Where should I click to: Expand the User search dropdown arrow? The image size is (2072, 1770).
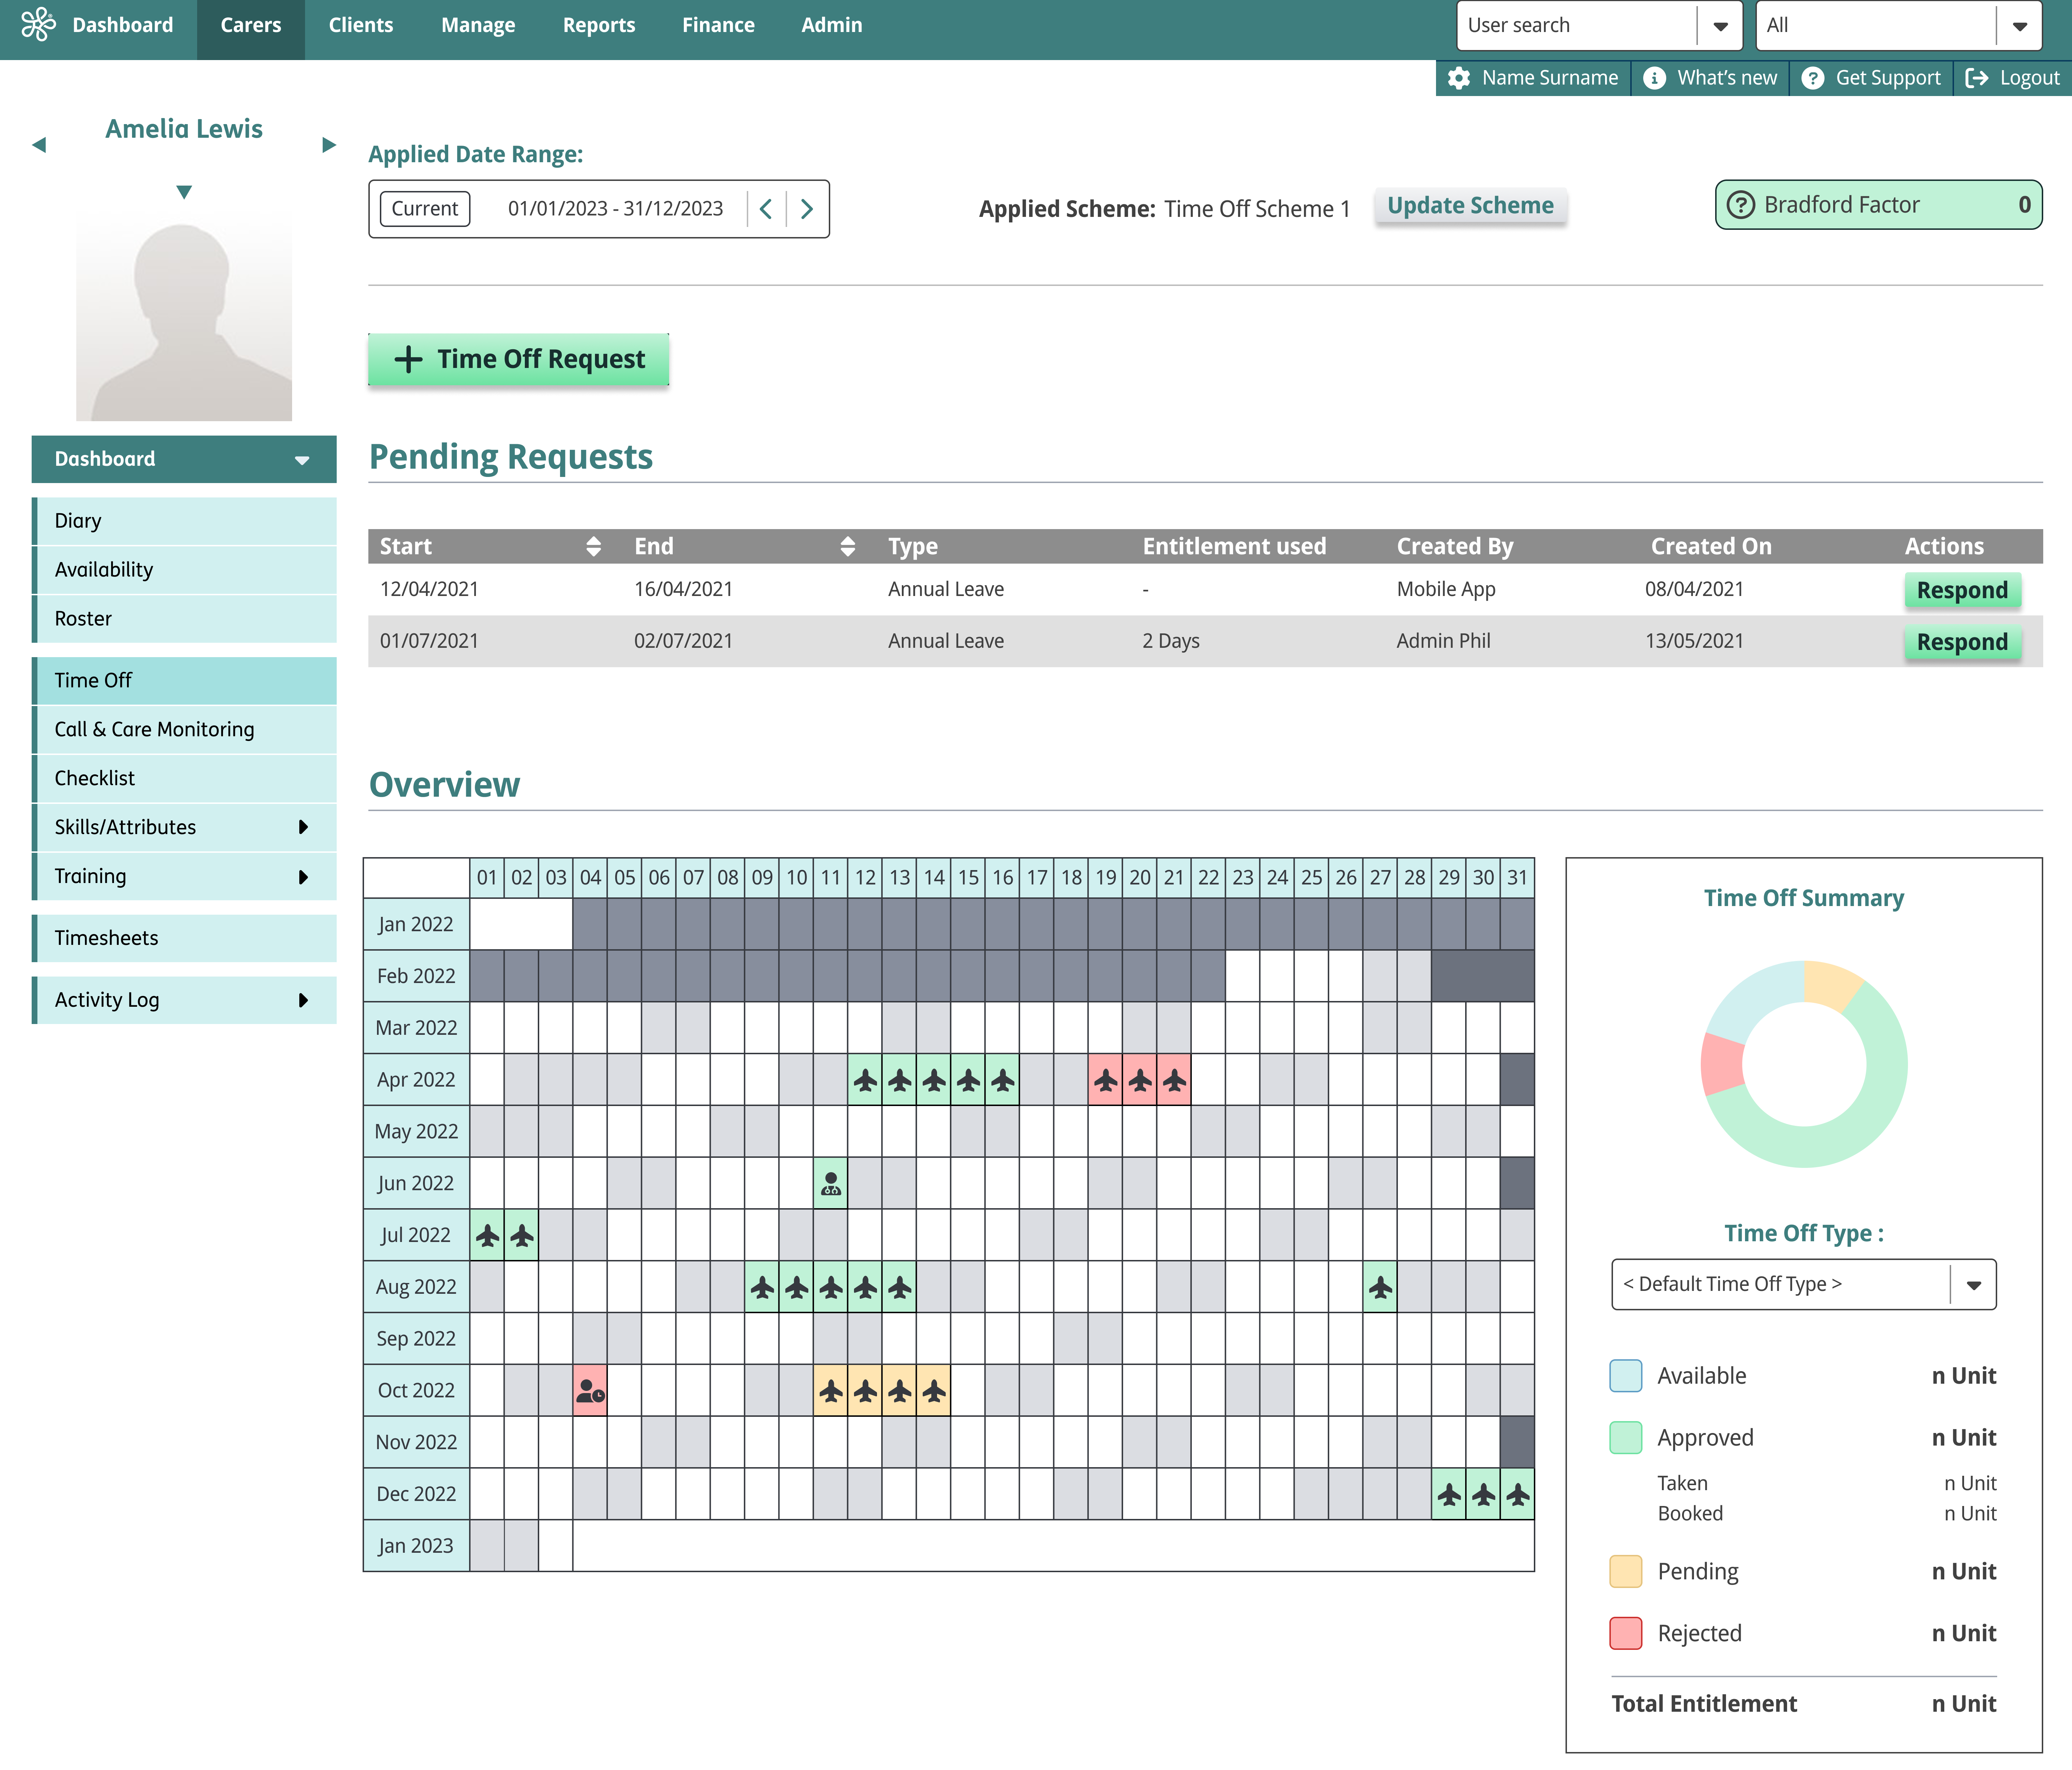[x=1720, y=26]
